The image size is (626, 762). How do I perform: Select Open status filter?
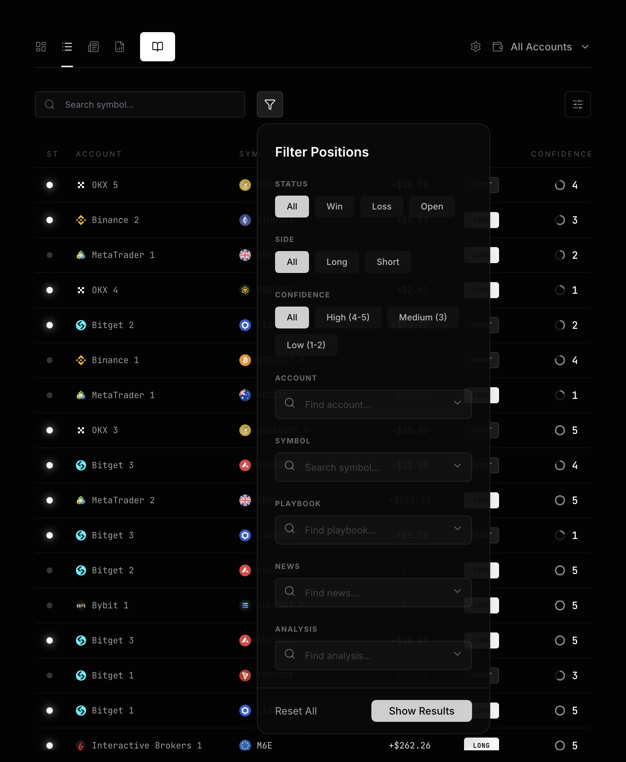[432, 207]
